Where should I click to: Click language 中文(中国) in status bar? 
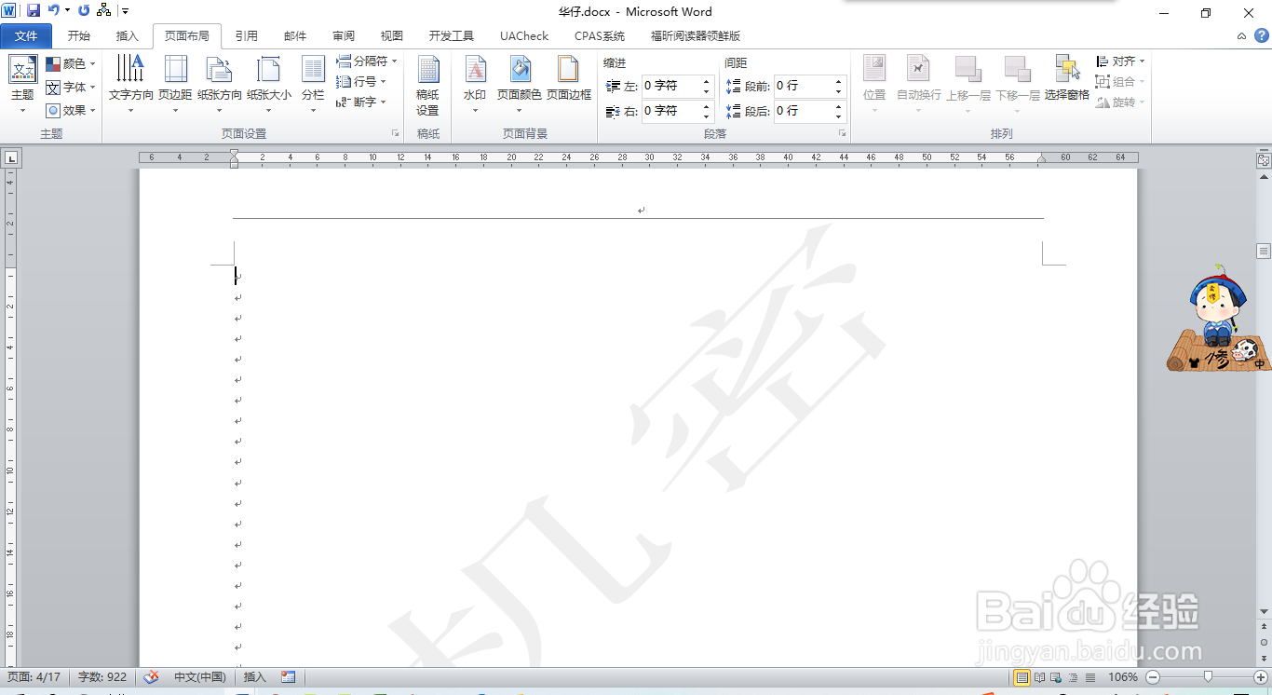pos(200,677)
